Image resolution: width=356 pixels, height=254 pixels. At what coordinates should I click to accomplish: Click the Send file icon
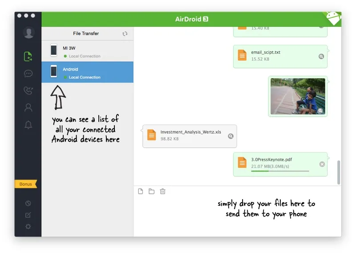pos(141,191)
